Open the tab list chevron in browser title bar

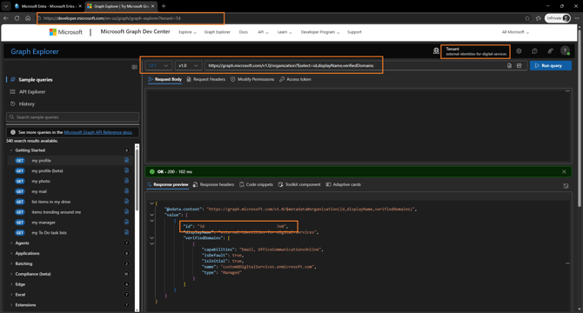6,6
